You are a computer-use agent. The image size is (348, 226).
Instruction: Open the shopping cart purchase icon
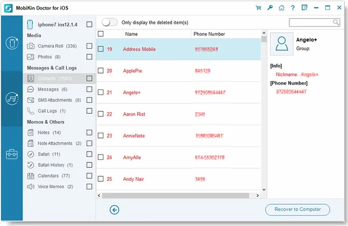[259, 8]
